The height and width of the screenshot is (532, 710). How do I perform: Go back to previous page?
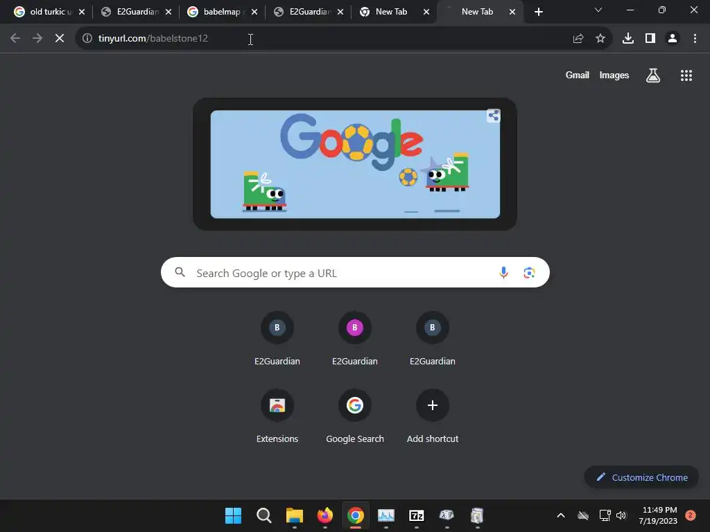(x=15, y=39)
